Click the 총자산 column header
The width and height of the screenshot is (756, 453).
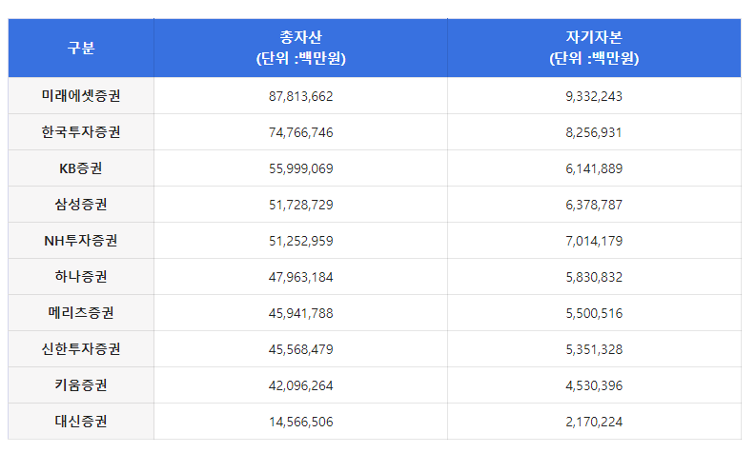(x=301, y=48)
